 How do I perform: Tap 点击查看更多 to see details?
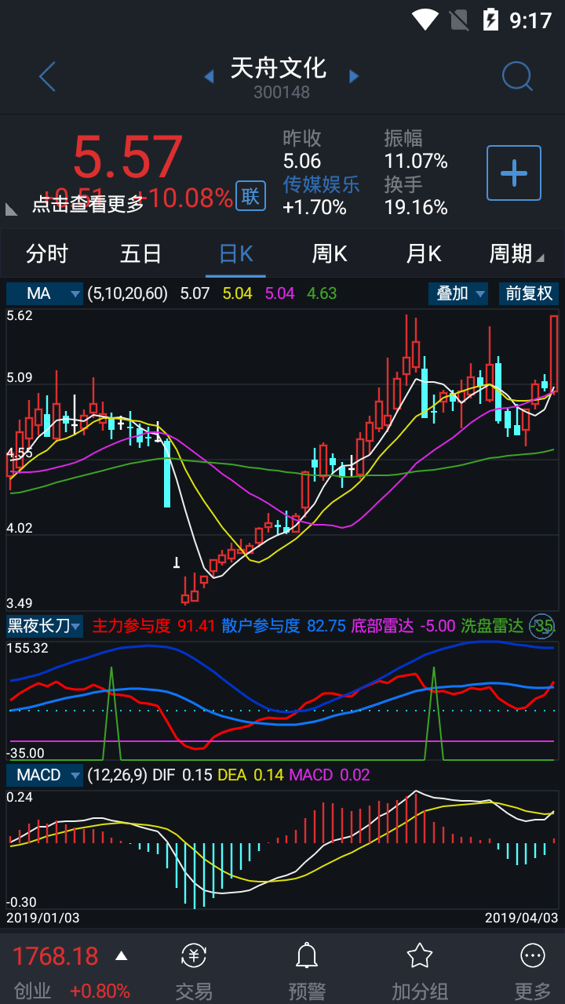pos(88,204)
